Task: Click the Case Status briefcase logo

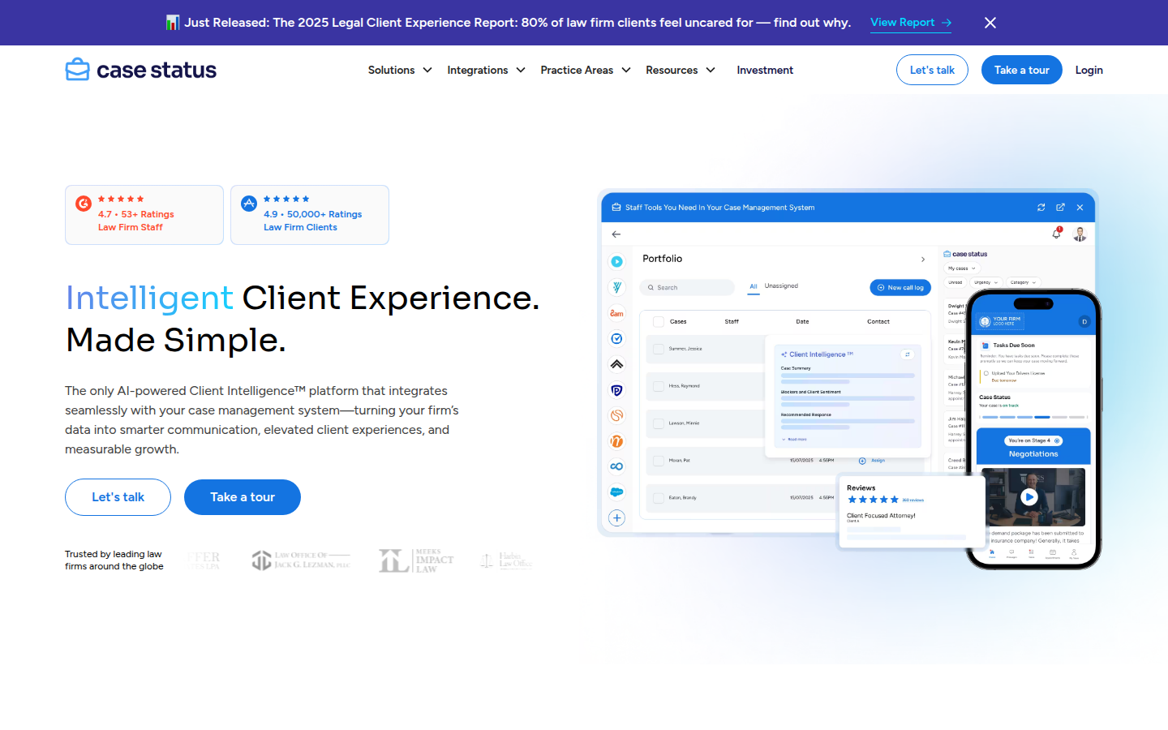Action: (x=78, y=70)
